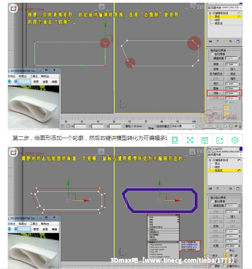The image size is (252, 269).
Task: Click the plus-square icon on upper image
Action: (13, 8)
